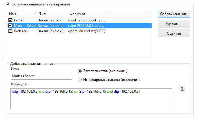Select the Mark<>Server rule row
The width and height of the screenshot is (197, 121).
click(80, 26)
